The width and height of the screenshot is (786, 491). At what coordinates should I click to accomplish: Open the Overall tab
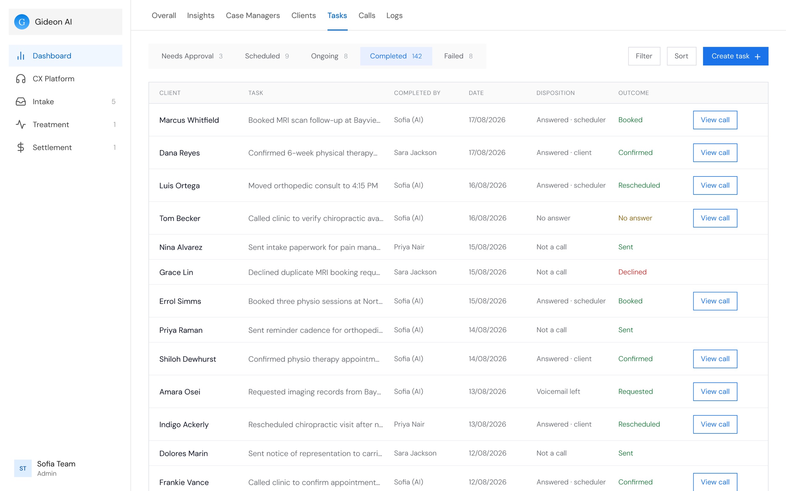(x=164, y=15)
